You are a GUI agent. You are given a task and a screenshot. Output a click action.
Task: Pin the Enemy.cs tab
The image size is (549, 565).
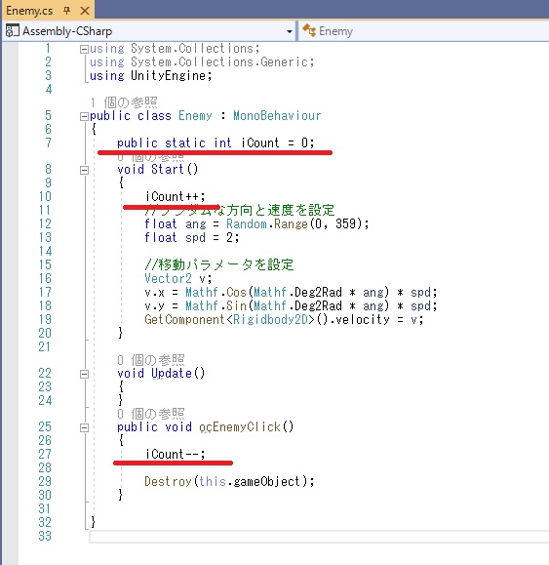point(66,11)
